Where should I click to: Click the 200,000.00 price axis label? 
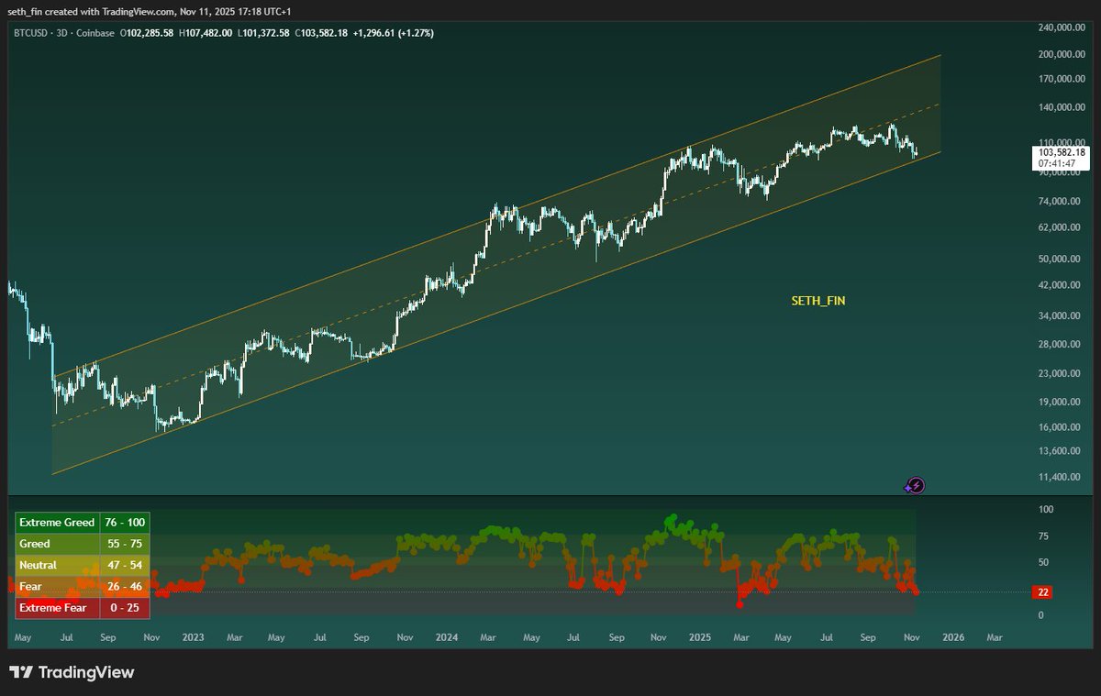click(1061, 54)
